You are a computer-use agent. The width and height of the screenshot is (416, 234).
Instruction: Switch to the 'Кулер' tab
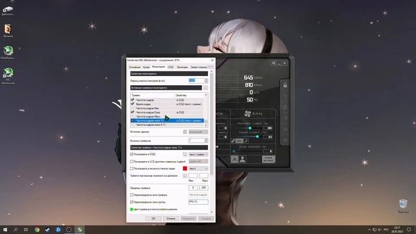tap(146, 68)
